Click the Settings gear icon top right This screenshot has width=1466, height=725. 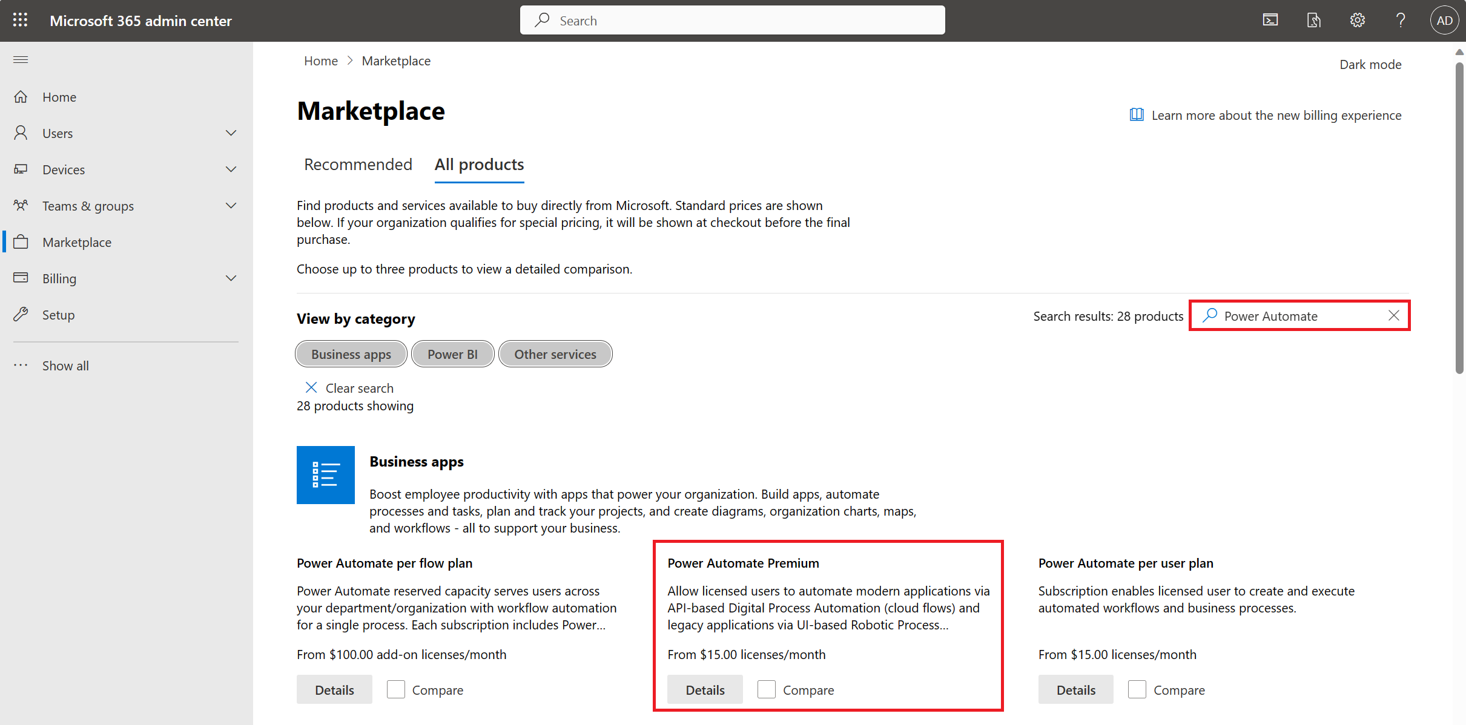[x=1353, y=19]
